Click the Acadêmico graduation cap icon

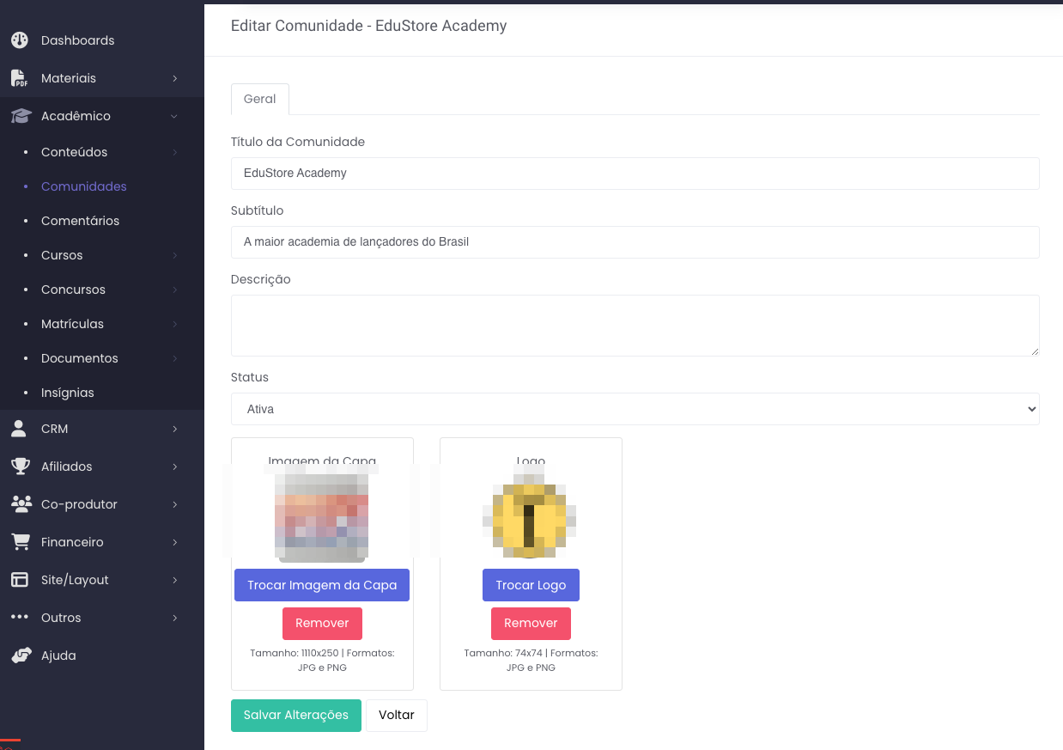[20, 116]
